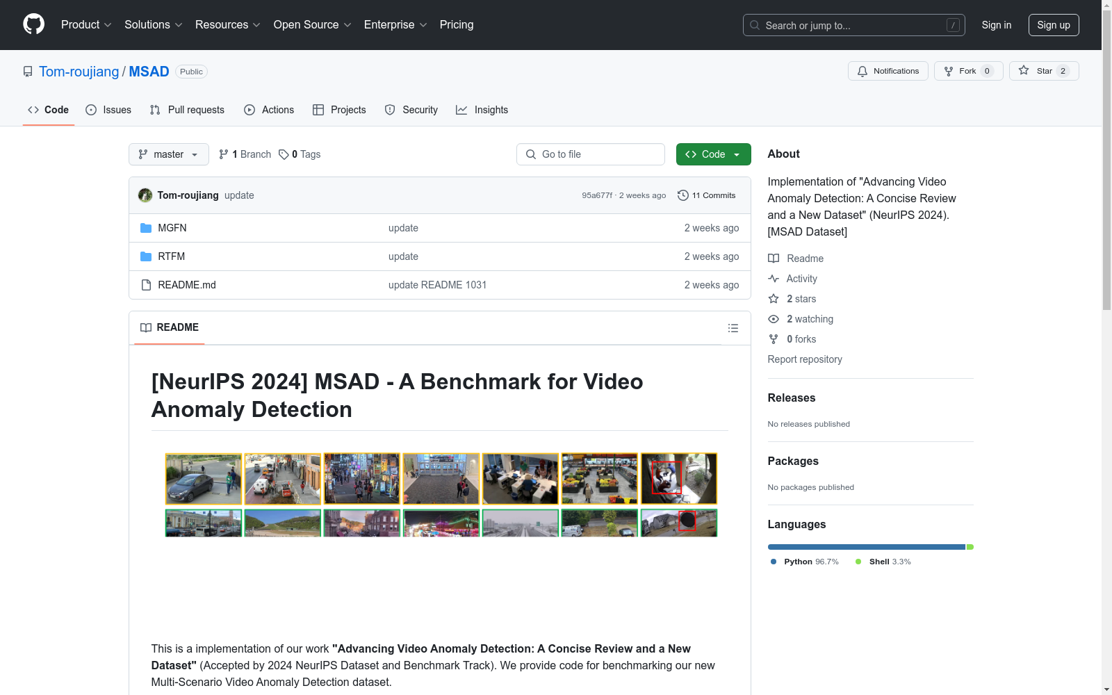Go to the Security tab
Screen dimensions: 1112x695
pyautogui.click(x=411, y=110)
